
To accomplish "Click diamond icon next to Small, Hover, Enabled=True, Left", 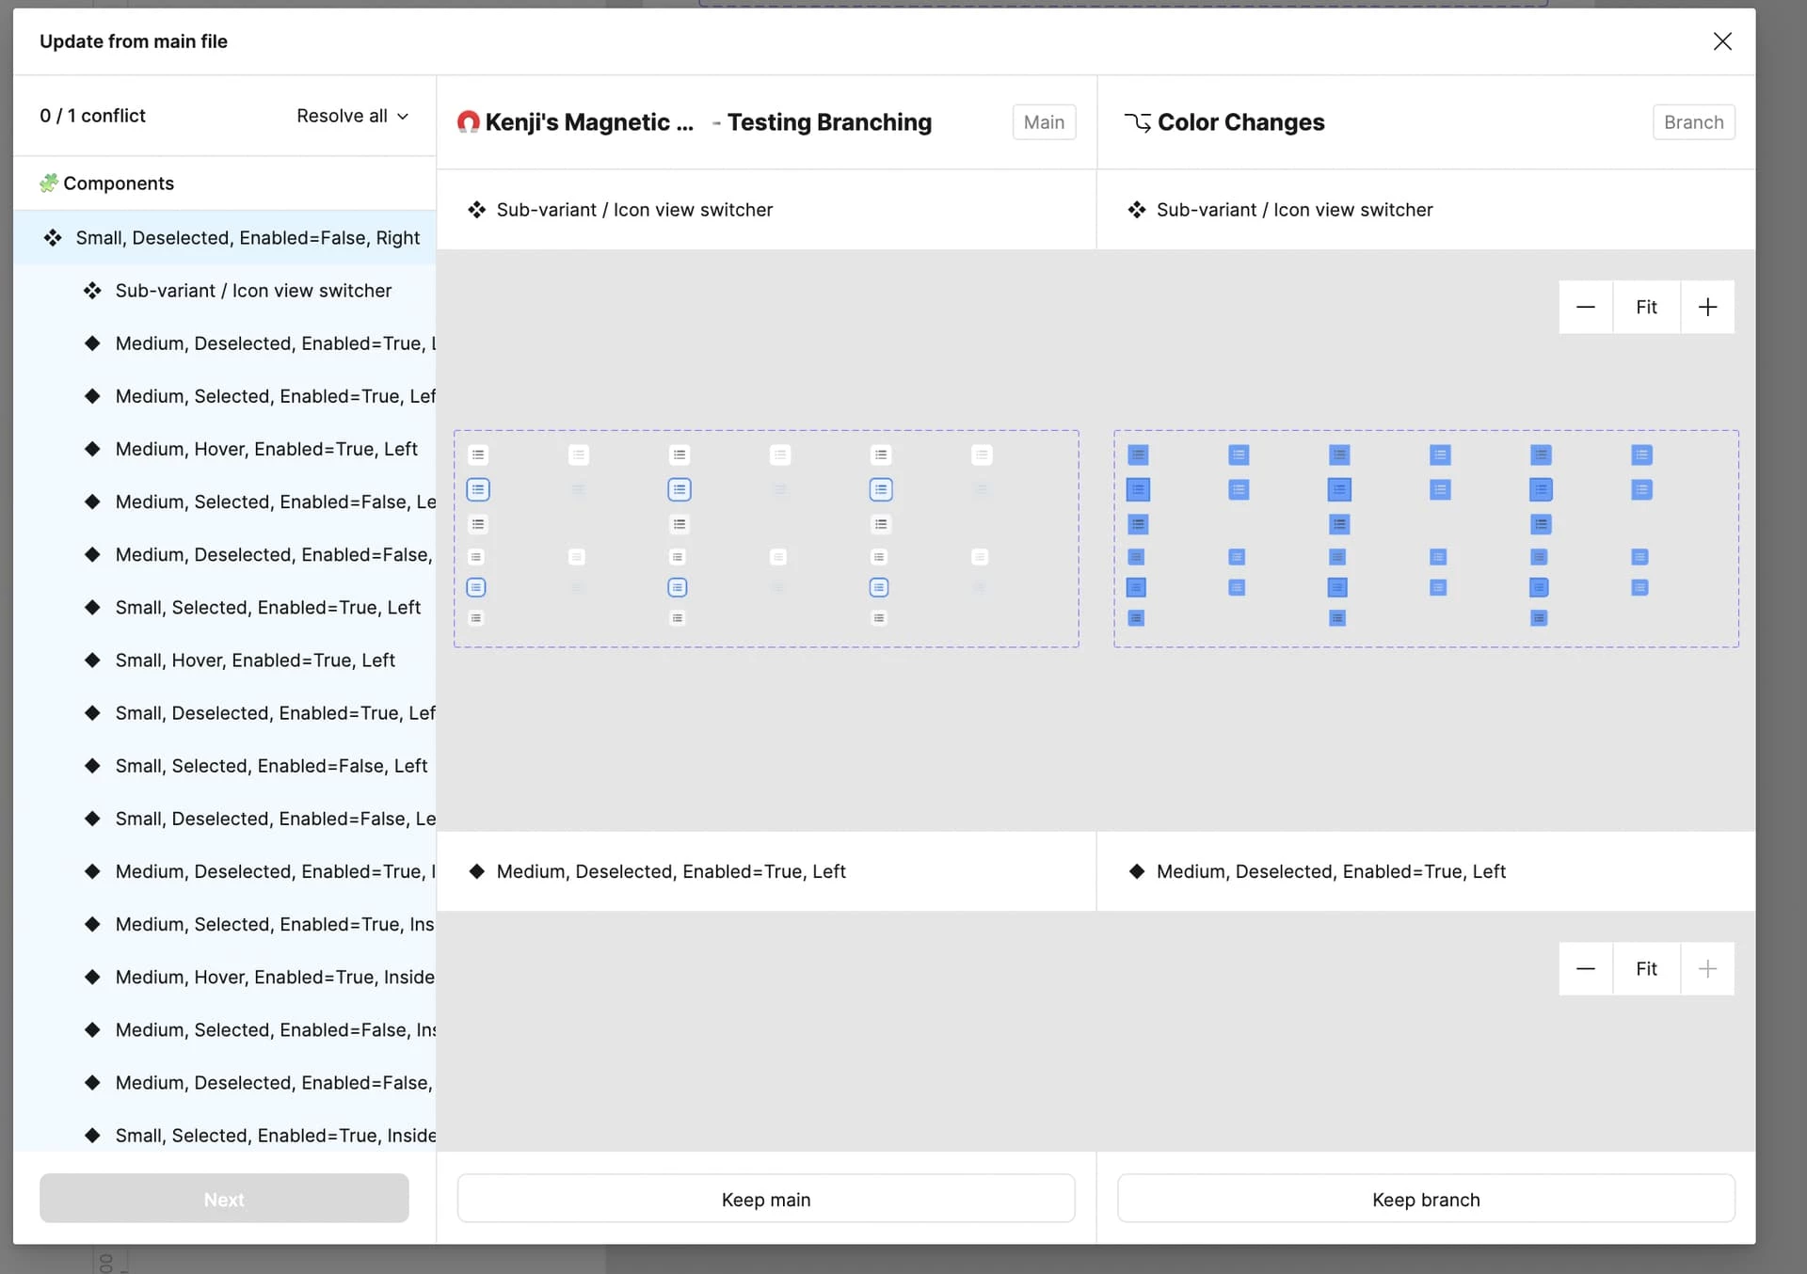I will point(92,660).
